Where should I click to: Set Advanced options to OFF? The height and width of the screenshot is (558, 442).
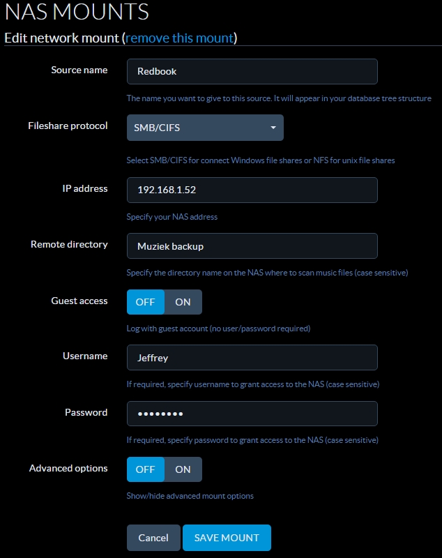click(146, 469)
